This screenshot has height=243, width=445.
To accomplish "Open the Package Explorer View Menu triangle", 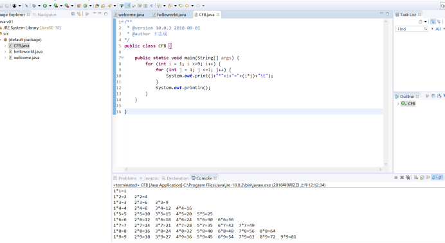I will pos(95,13).
